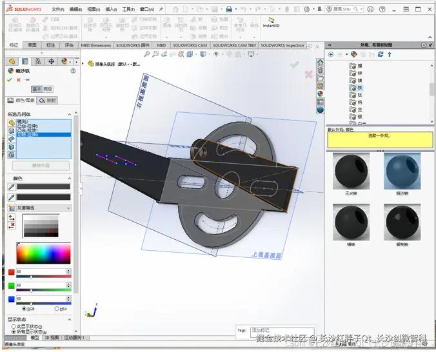
Task: Open help for the appearance panel
Action: click(73, 71)
